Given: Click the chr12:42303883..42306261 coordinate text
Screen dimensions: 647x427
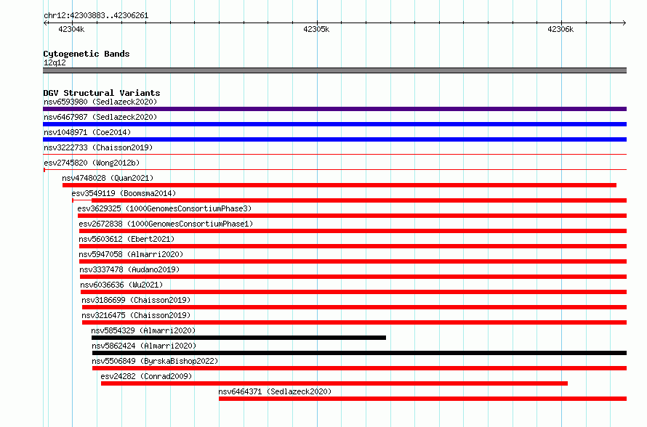Looking at the screenshot, I should point(96,15).
